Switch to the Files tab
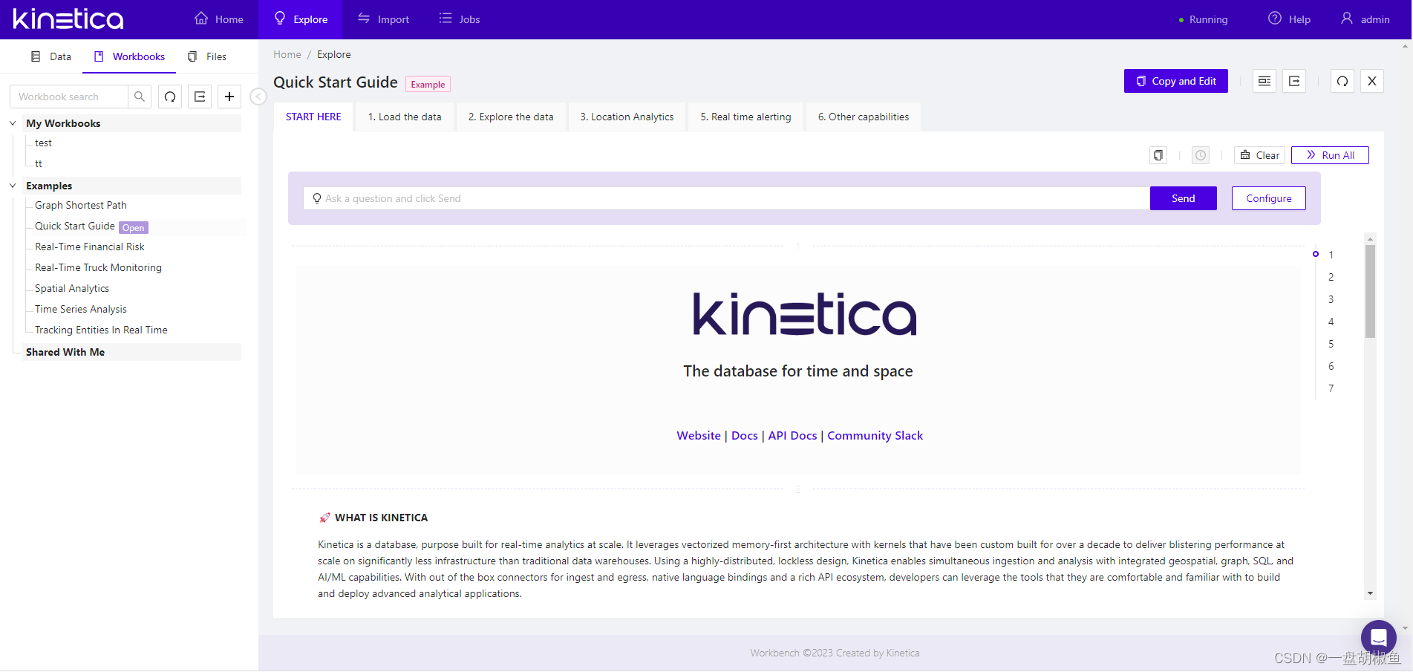1413x672 pixels. [x=207, y=56]
